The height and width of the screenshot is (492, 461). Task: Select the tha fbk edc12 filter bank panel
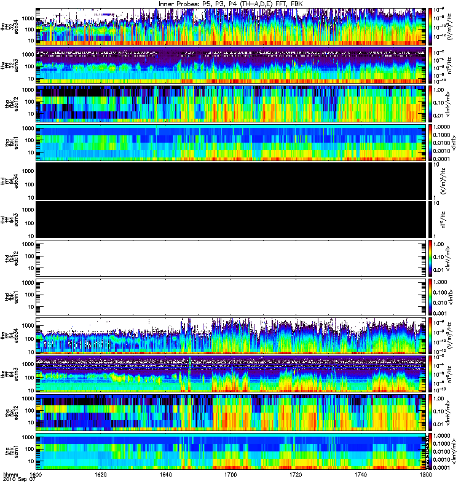pos(230,104)
